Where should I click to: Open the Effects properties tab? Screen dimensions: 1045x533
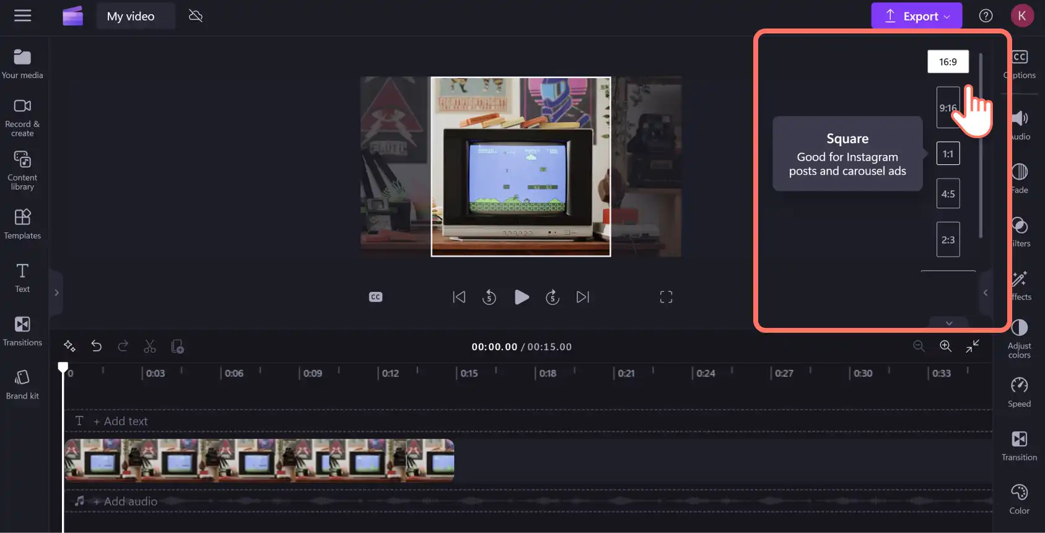(1020, 286)
